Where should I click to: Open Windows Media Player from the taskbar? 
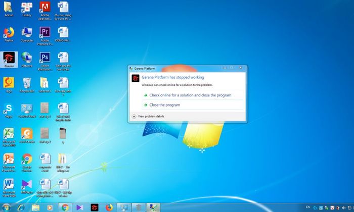pyautogui.click(x=50, y=207)
